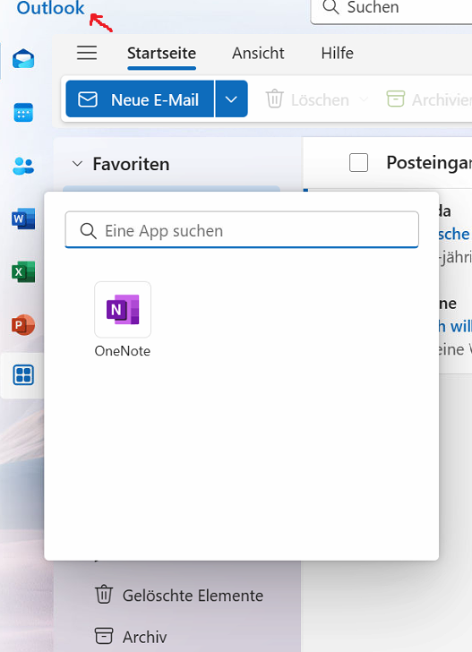Click the Posteingang heading
This screenshot has height=652, width=472.
coord(429,163)
